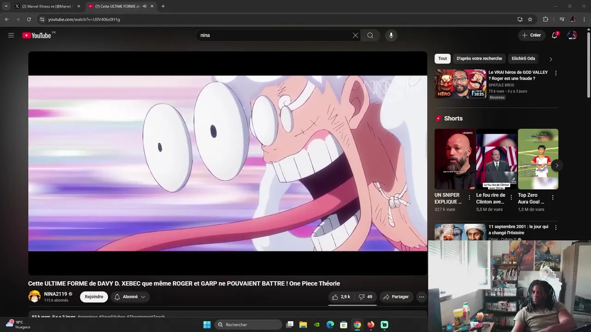This screenshot has width=591, height=332.
Task: Click the browser address bar URL
Action: click(84, 19)
